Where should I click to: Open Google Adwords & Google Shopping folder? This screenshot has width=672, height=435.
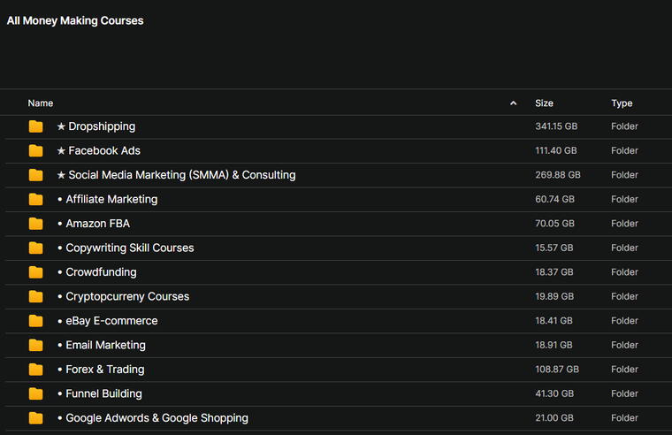(x=157, y=418)
